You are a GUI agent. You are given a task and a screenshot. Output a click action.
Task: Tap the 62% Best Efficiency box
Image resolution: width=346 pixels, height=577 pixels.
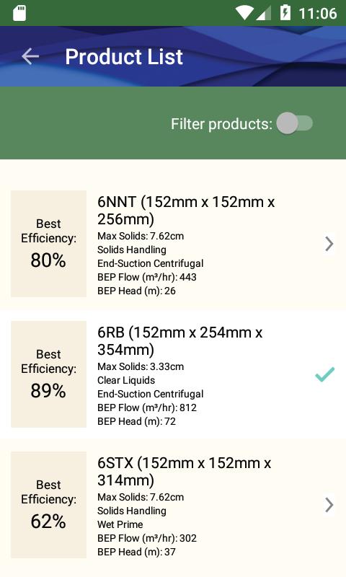coord(48,505)
